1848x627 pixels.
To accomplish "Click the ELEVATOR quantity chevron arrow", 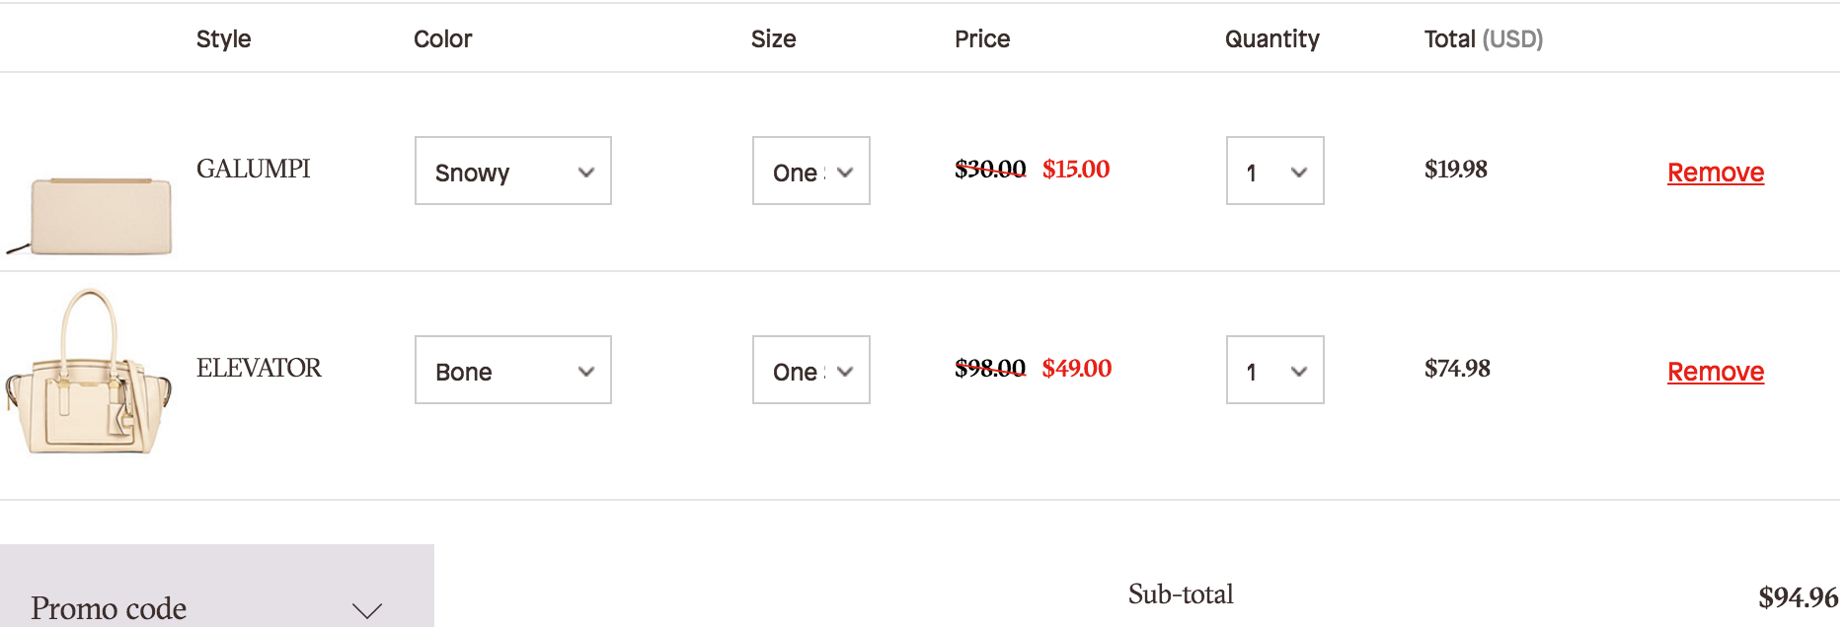I will [x=1299, y=372].
